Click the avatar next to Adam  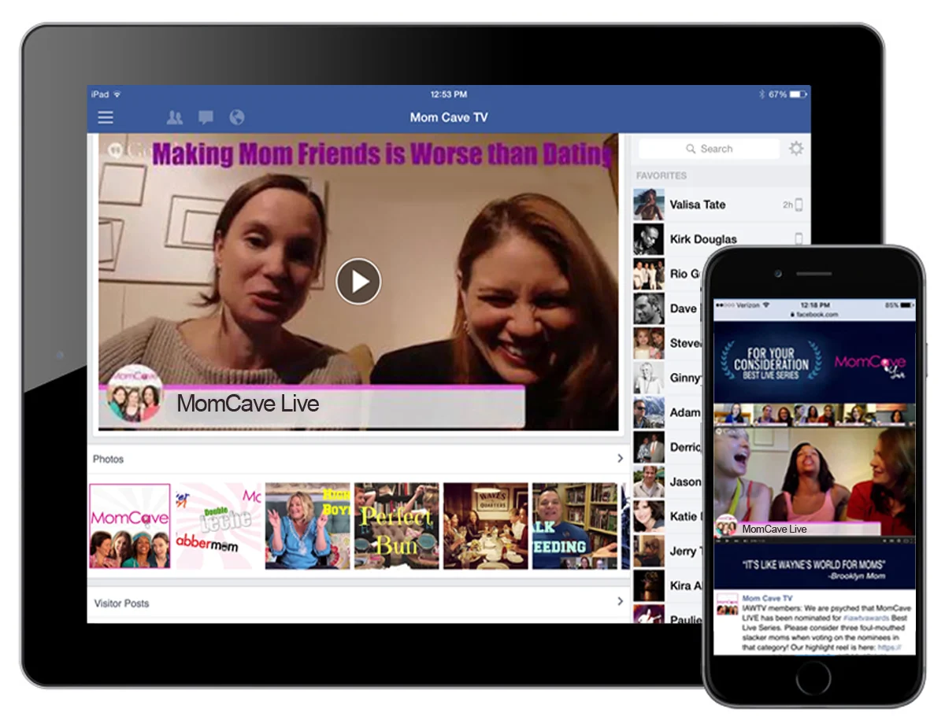click(649, 412)
